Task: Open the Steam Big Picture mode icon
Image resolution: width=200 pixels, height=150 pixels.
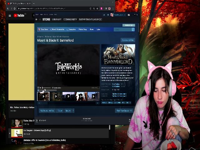Action: [x=129, y=15]
